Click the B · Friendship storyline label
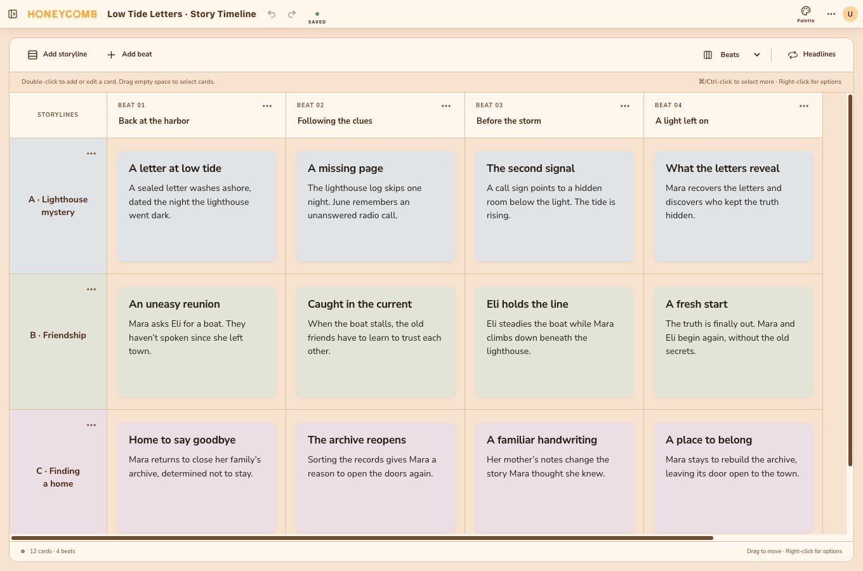The height and width of the screenshot is (571, 863). (58, 335)
